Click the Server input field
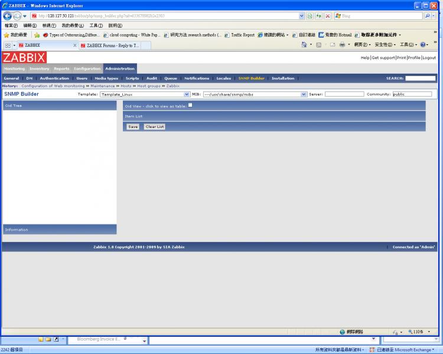 coord(344,94)
